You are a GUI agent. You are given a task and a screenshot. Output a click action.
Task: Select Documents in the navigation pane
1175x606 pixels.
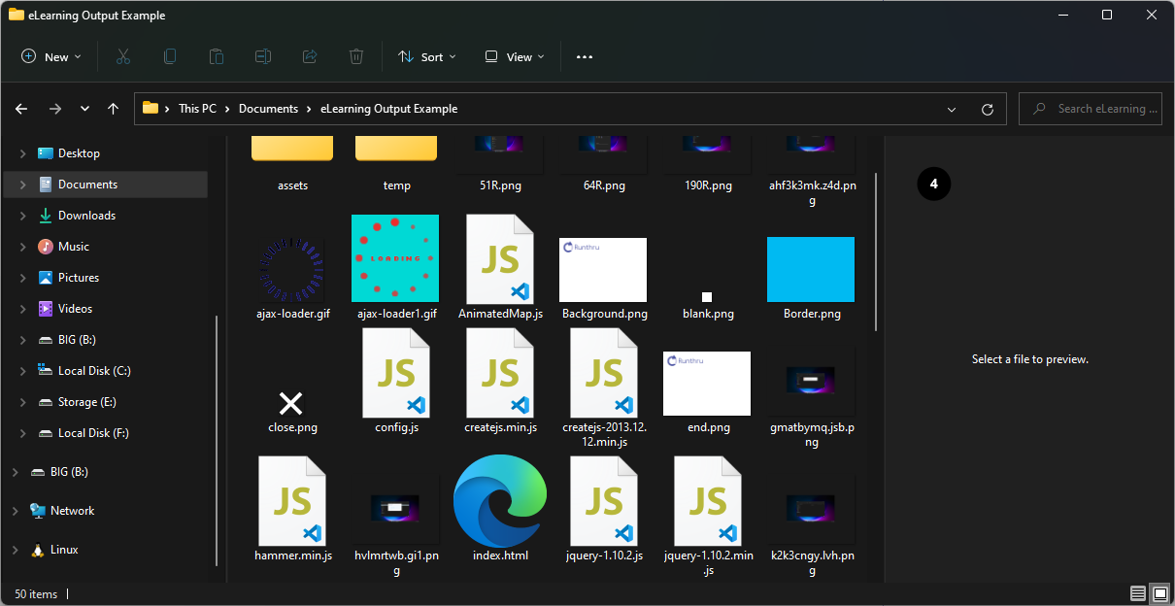(87, 185)
